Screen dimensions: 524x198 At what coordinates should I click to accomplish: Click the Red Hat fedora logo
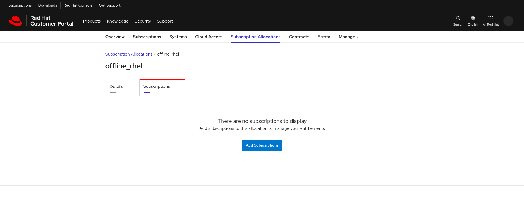(x=15, y=21)
